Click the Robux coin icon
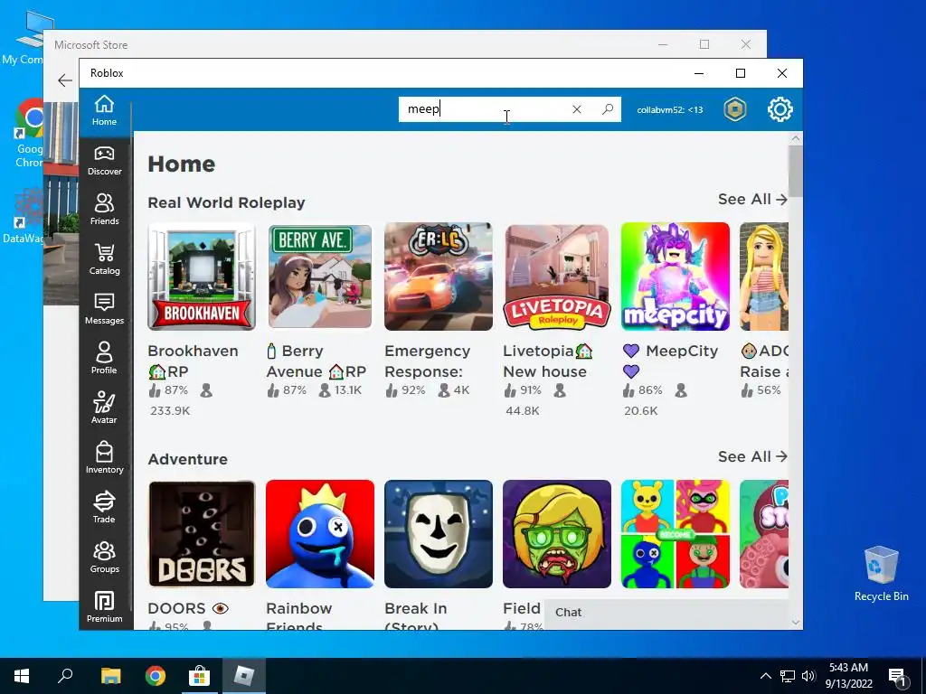 click(735, 109)
